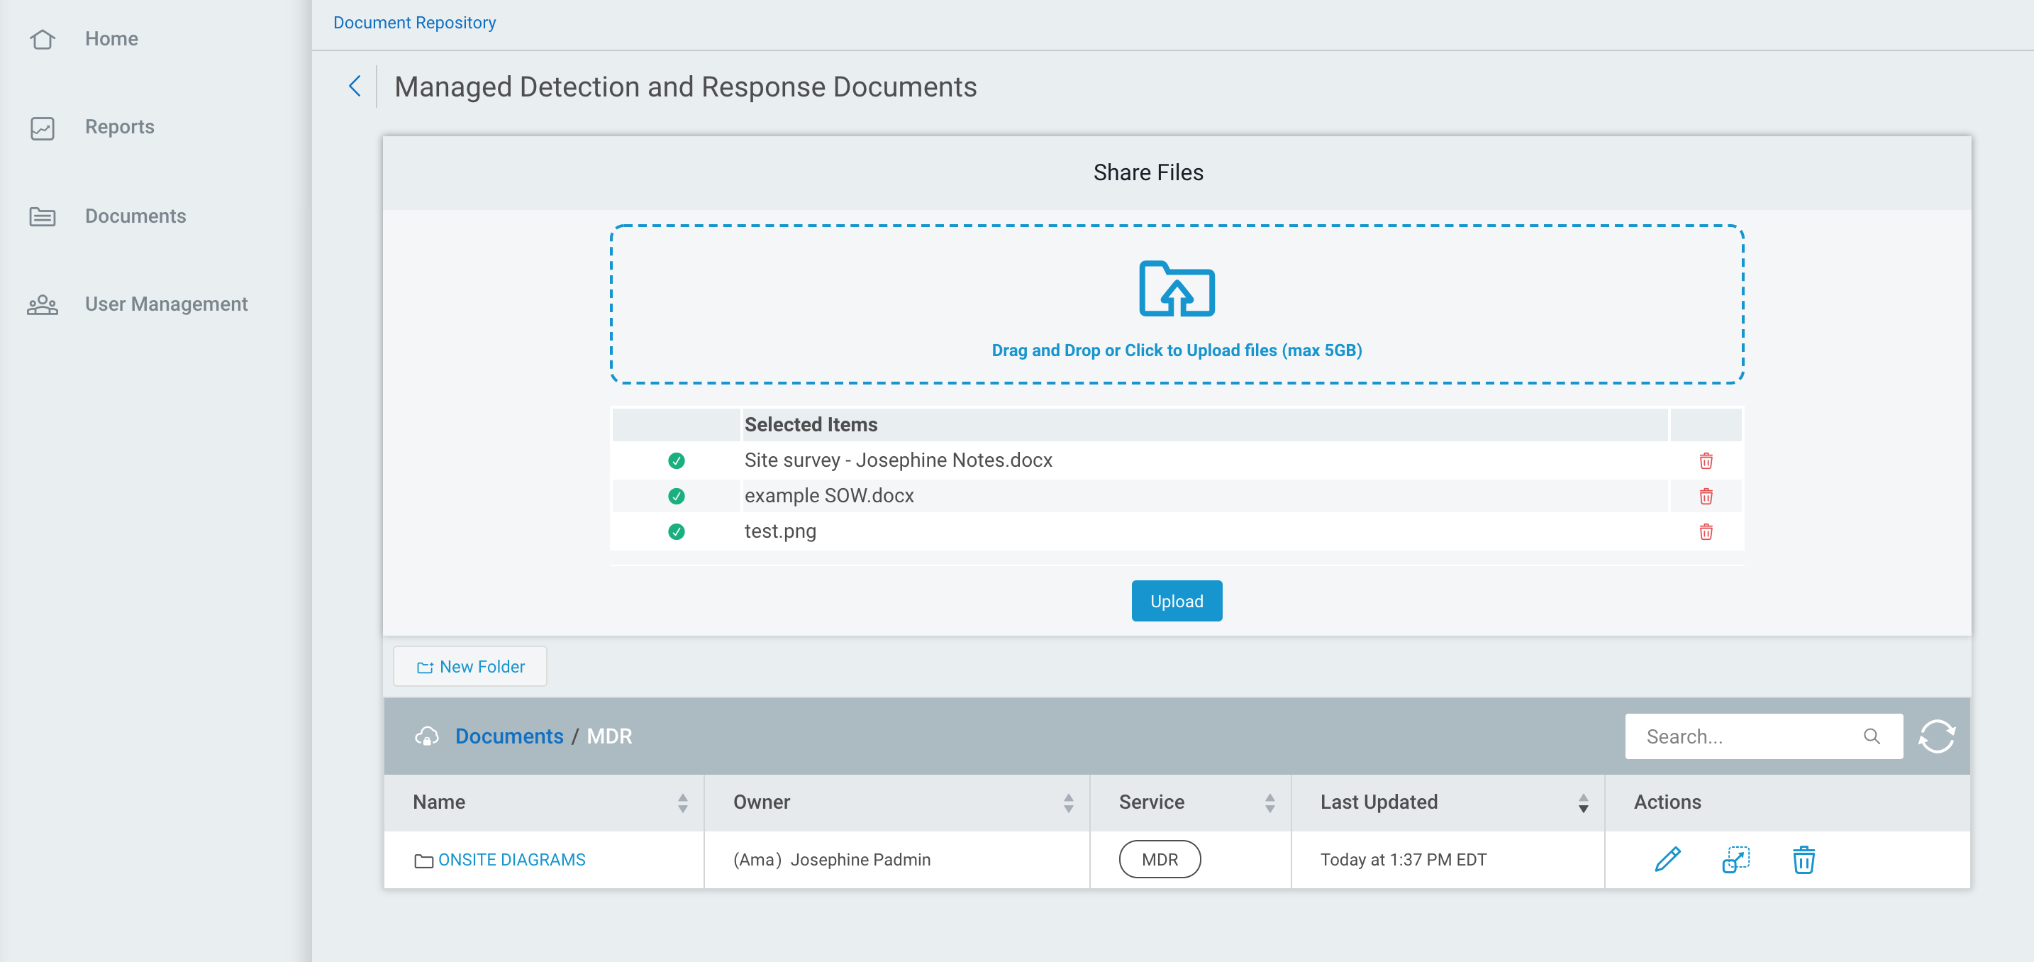Click the delete icon for example SOW.docx
This screenshot has width=2034, height=962.
(x=1706, y=494)
